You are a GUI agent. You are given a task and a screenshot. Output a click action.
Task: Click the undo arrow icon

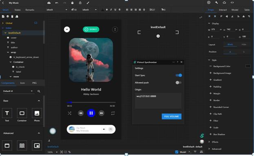pos(57,3)
